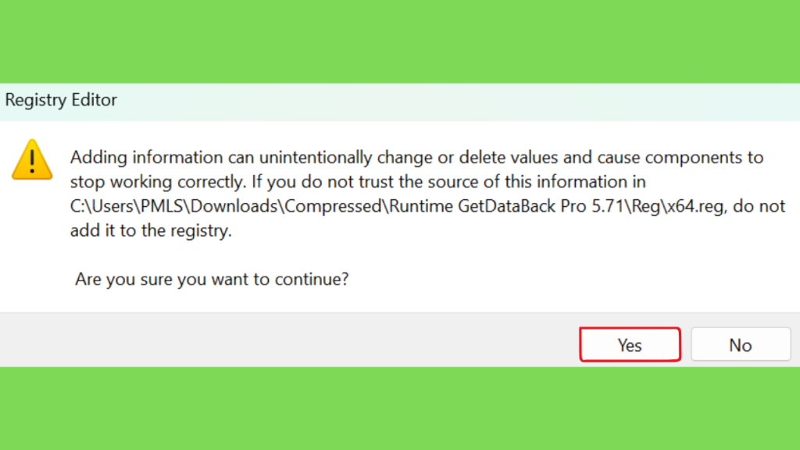Confirm the registry import with Yes
800x450 pixels.
point(630,345)
